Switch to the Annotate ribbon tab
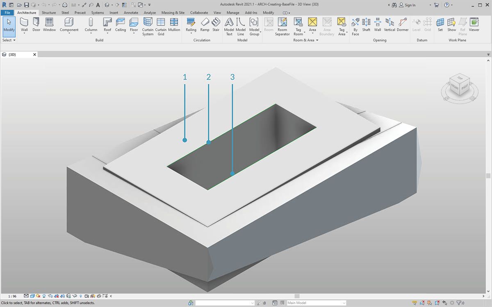The image size is (492, 307). click(131, 13)
